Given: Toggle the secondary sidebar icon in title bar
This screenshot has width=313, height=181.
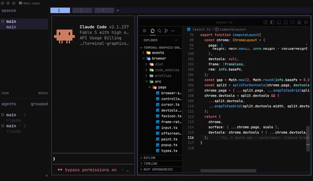Looking at the screenshot, I should click(x=286, y=23).
